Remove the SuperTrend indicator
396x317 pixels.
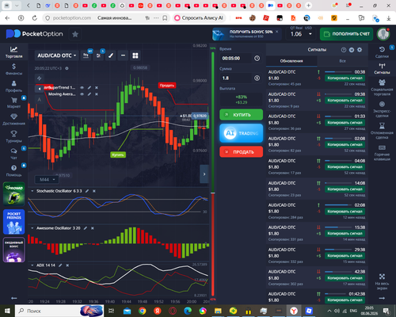coord(97,87)
